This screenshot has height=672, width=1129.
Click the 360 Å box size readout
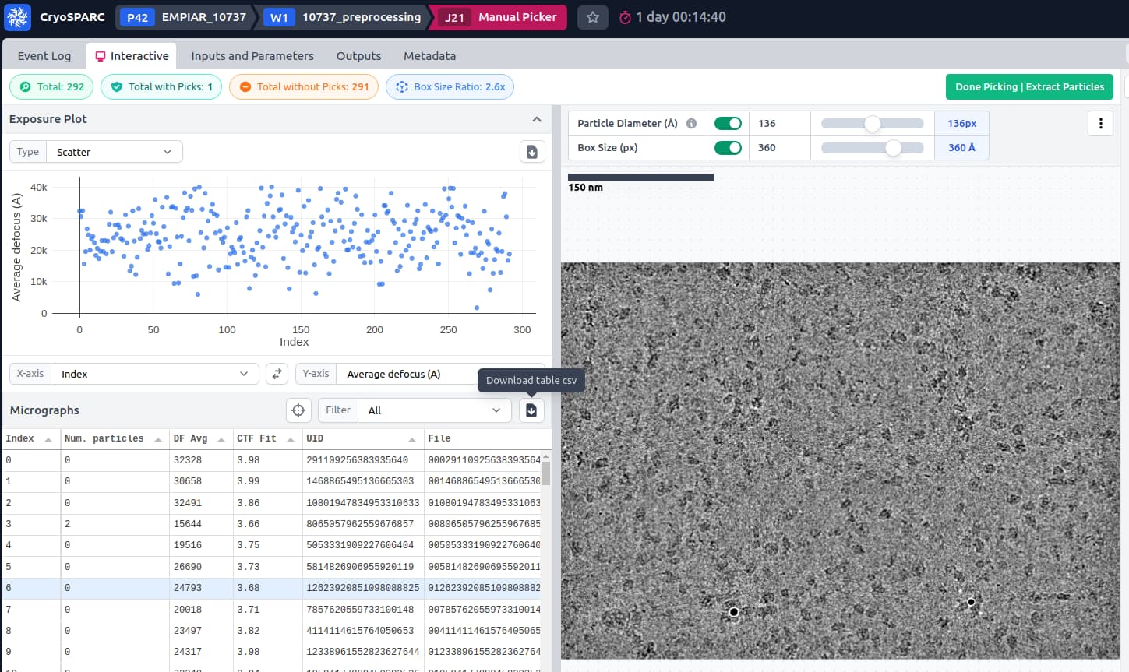point(961,147)
